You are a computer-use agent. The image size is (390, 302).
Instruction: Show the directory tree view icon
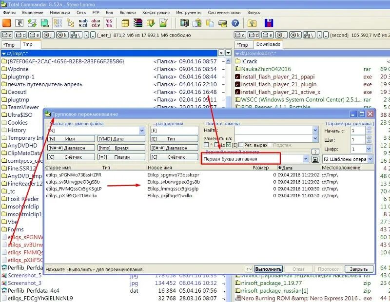tap(70, 23)
